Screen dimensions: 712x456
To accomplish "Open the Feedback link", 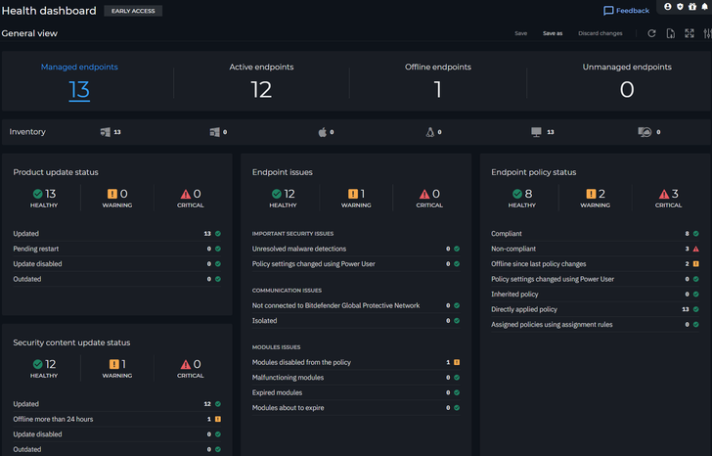I will pos(626,11).
